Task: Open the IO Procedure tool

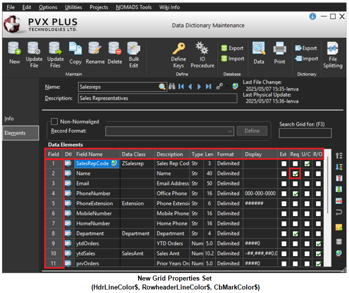Action: tap(202, 54)
